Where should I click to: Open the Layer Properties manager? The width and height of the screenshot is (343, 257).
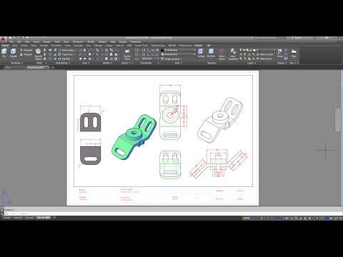click(233, 54)
